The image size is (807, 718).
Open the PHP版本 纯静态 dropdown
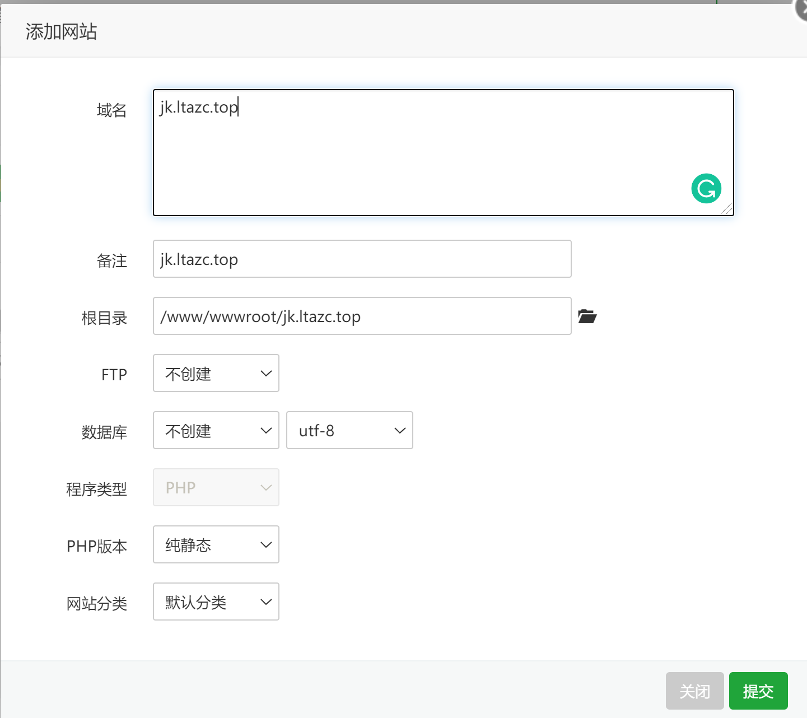(x=216, y=545)
